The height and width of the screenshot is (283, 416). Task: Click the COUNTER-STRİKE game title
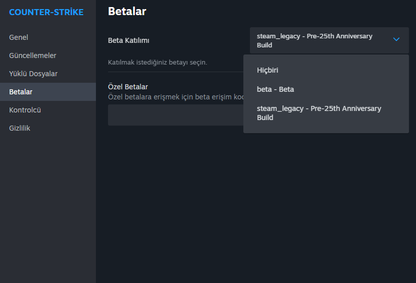coord(46,12)
